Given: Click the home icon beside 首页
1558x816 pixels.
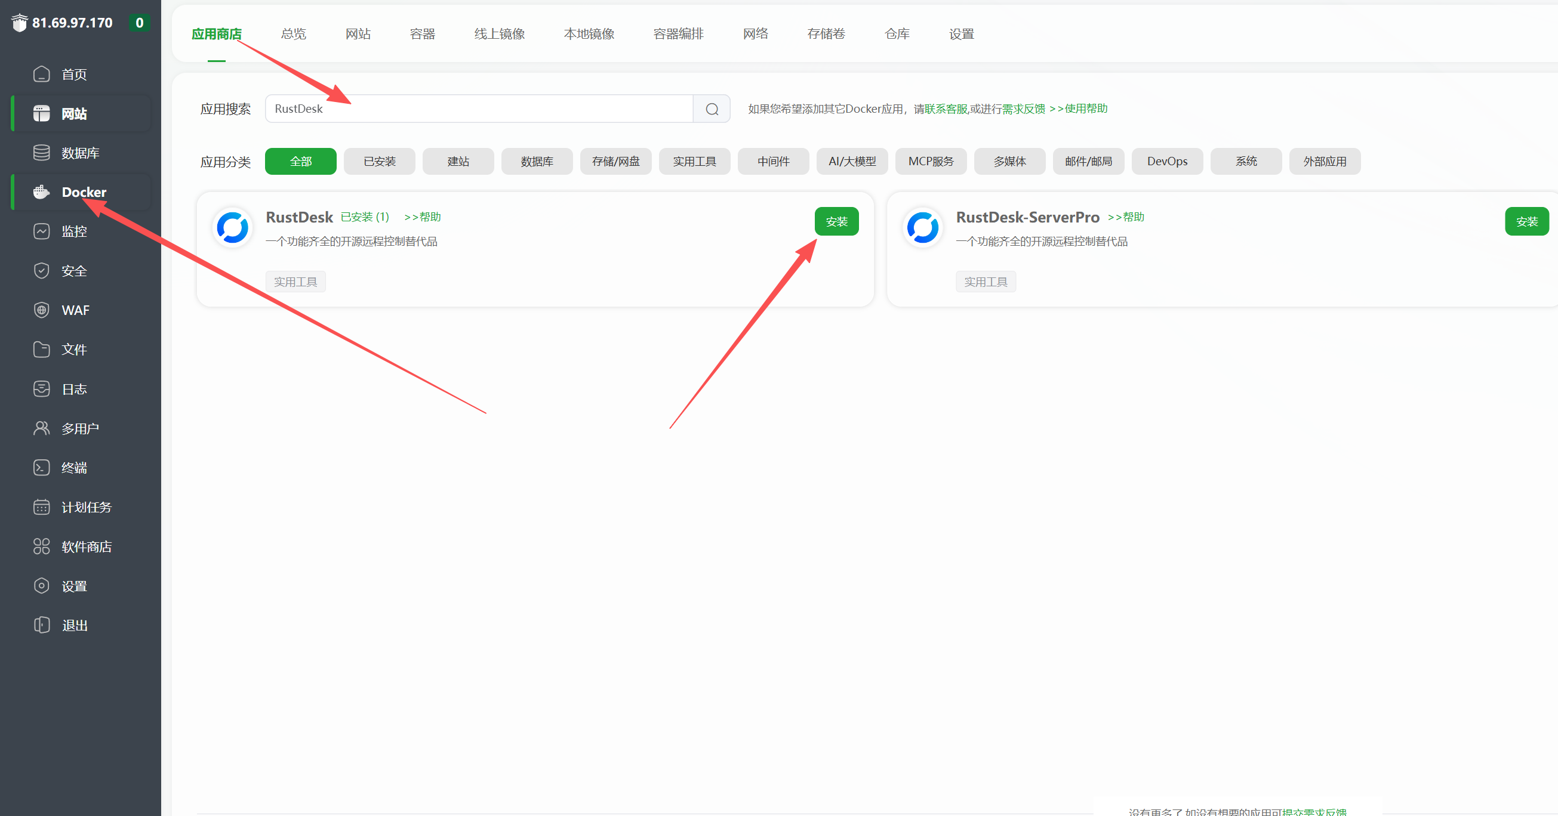Looking at the screenshot, I should (41, 74).
